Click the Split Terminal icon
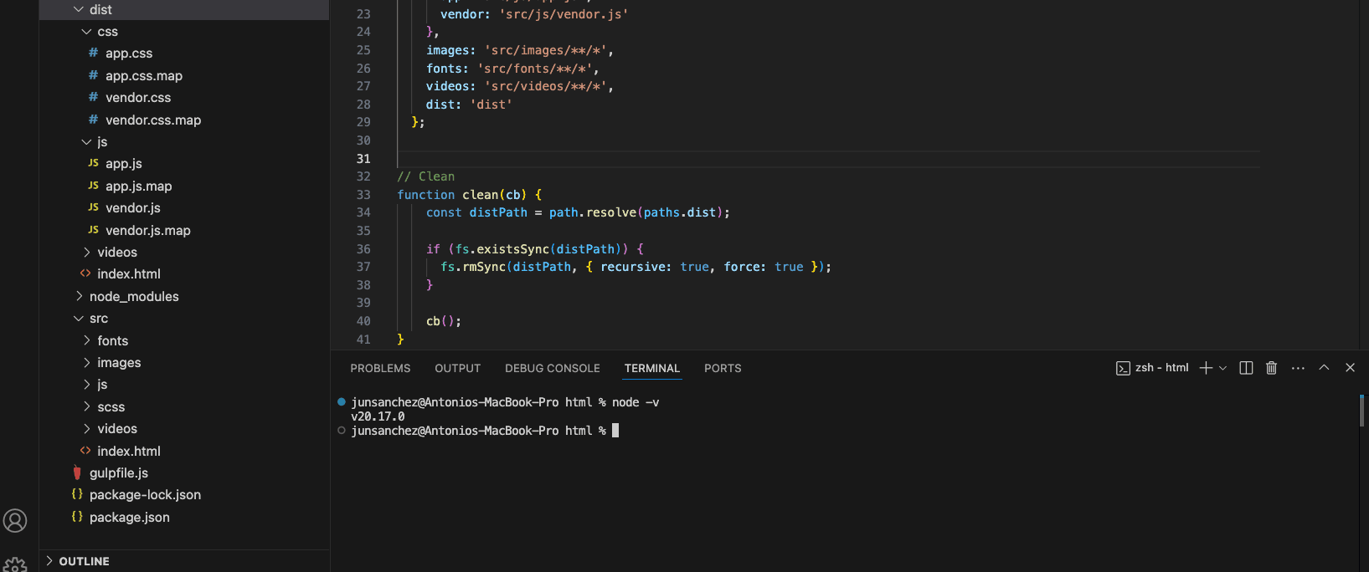Viewport: 1369px width, 572px height. (x=1246, y=368)
